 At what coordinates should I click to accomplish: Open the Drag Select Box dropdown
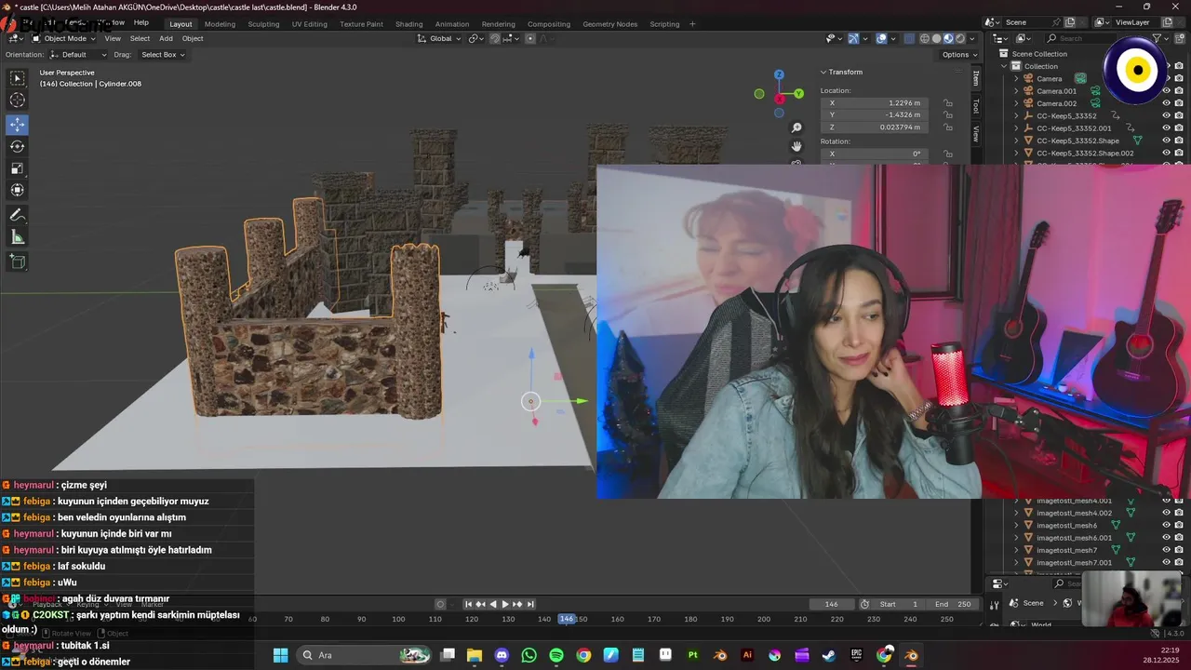pos(162,55)
